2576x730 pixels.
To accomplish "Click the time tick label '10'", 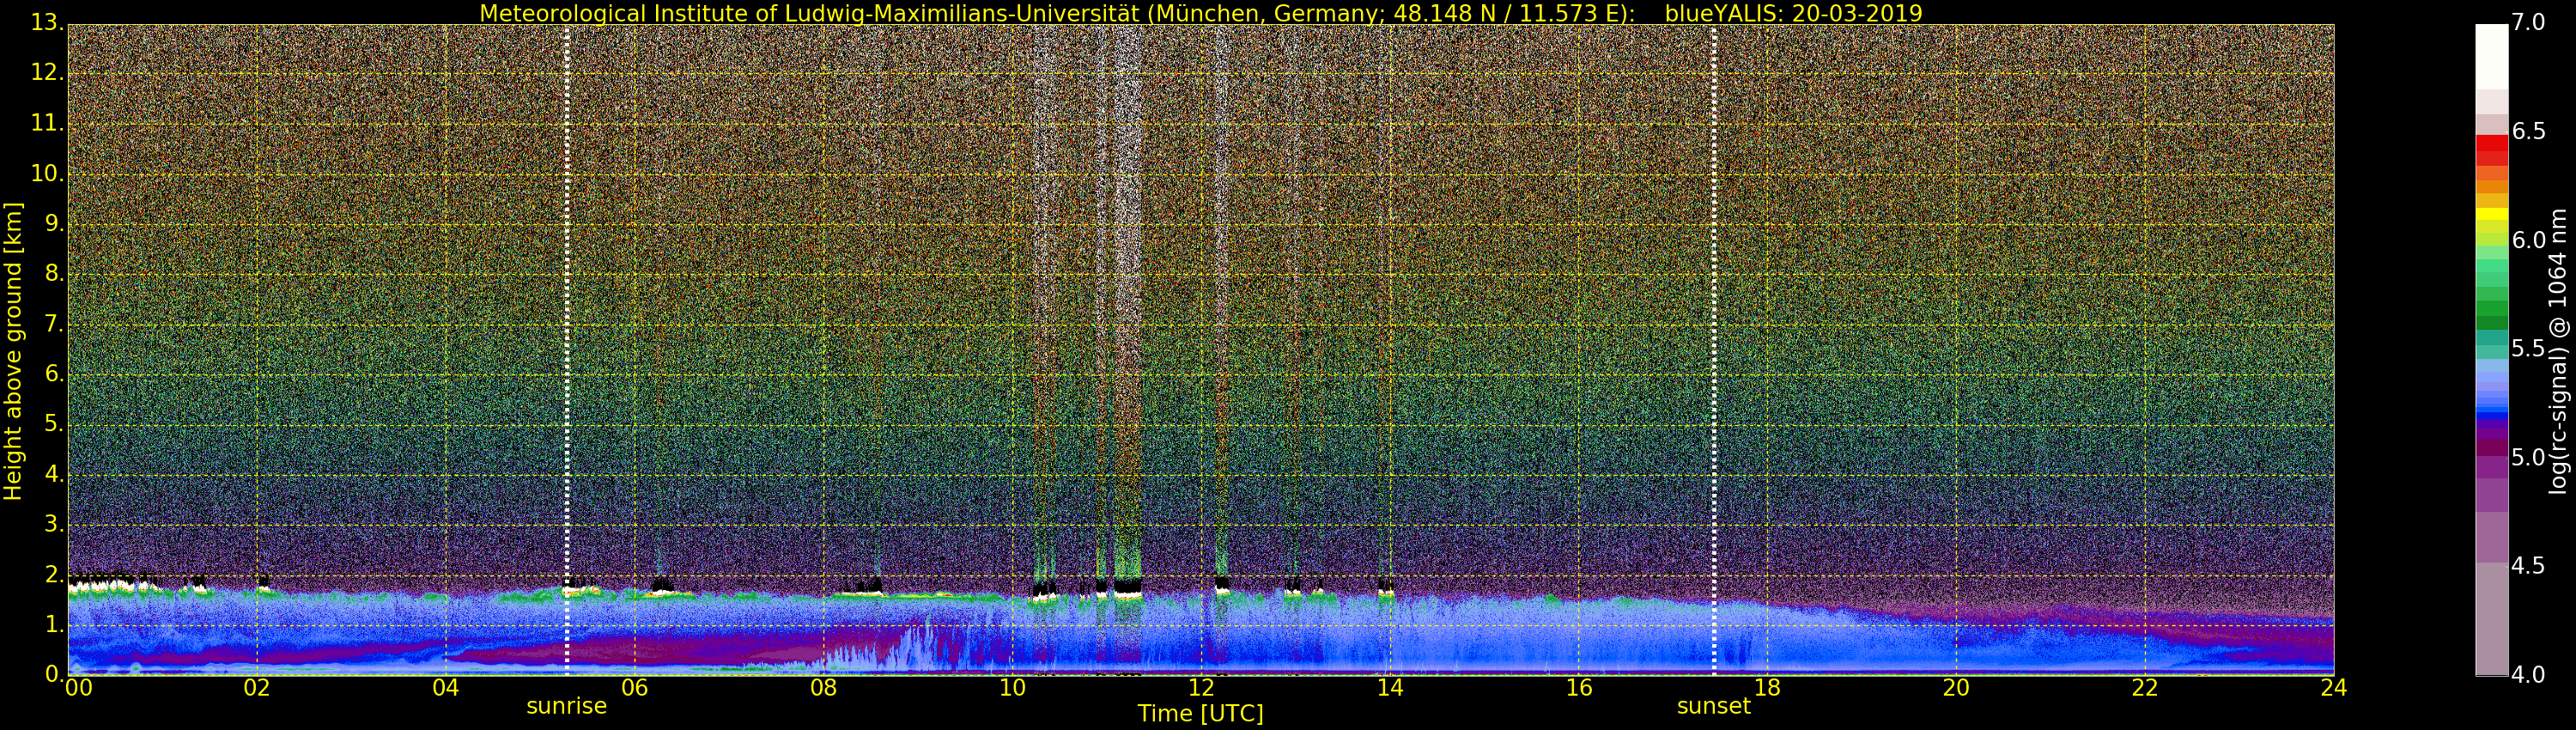I will (x=1012, y=687).
